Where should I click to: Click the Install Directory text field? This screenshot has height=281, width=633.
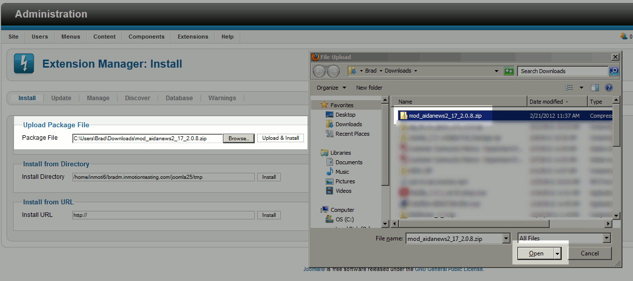pyautogui.click(x=163, y=177)
